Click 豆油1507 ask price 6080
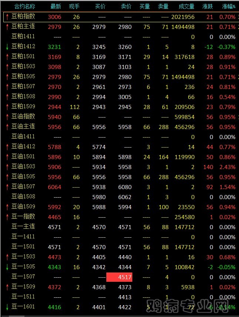 125,187
